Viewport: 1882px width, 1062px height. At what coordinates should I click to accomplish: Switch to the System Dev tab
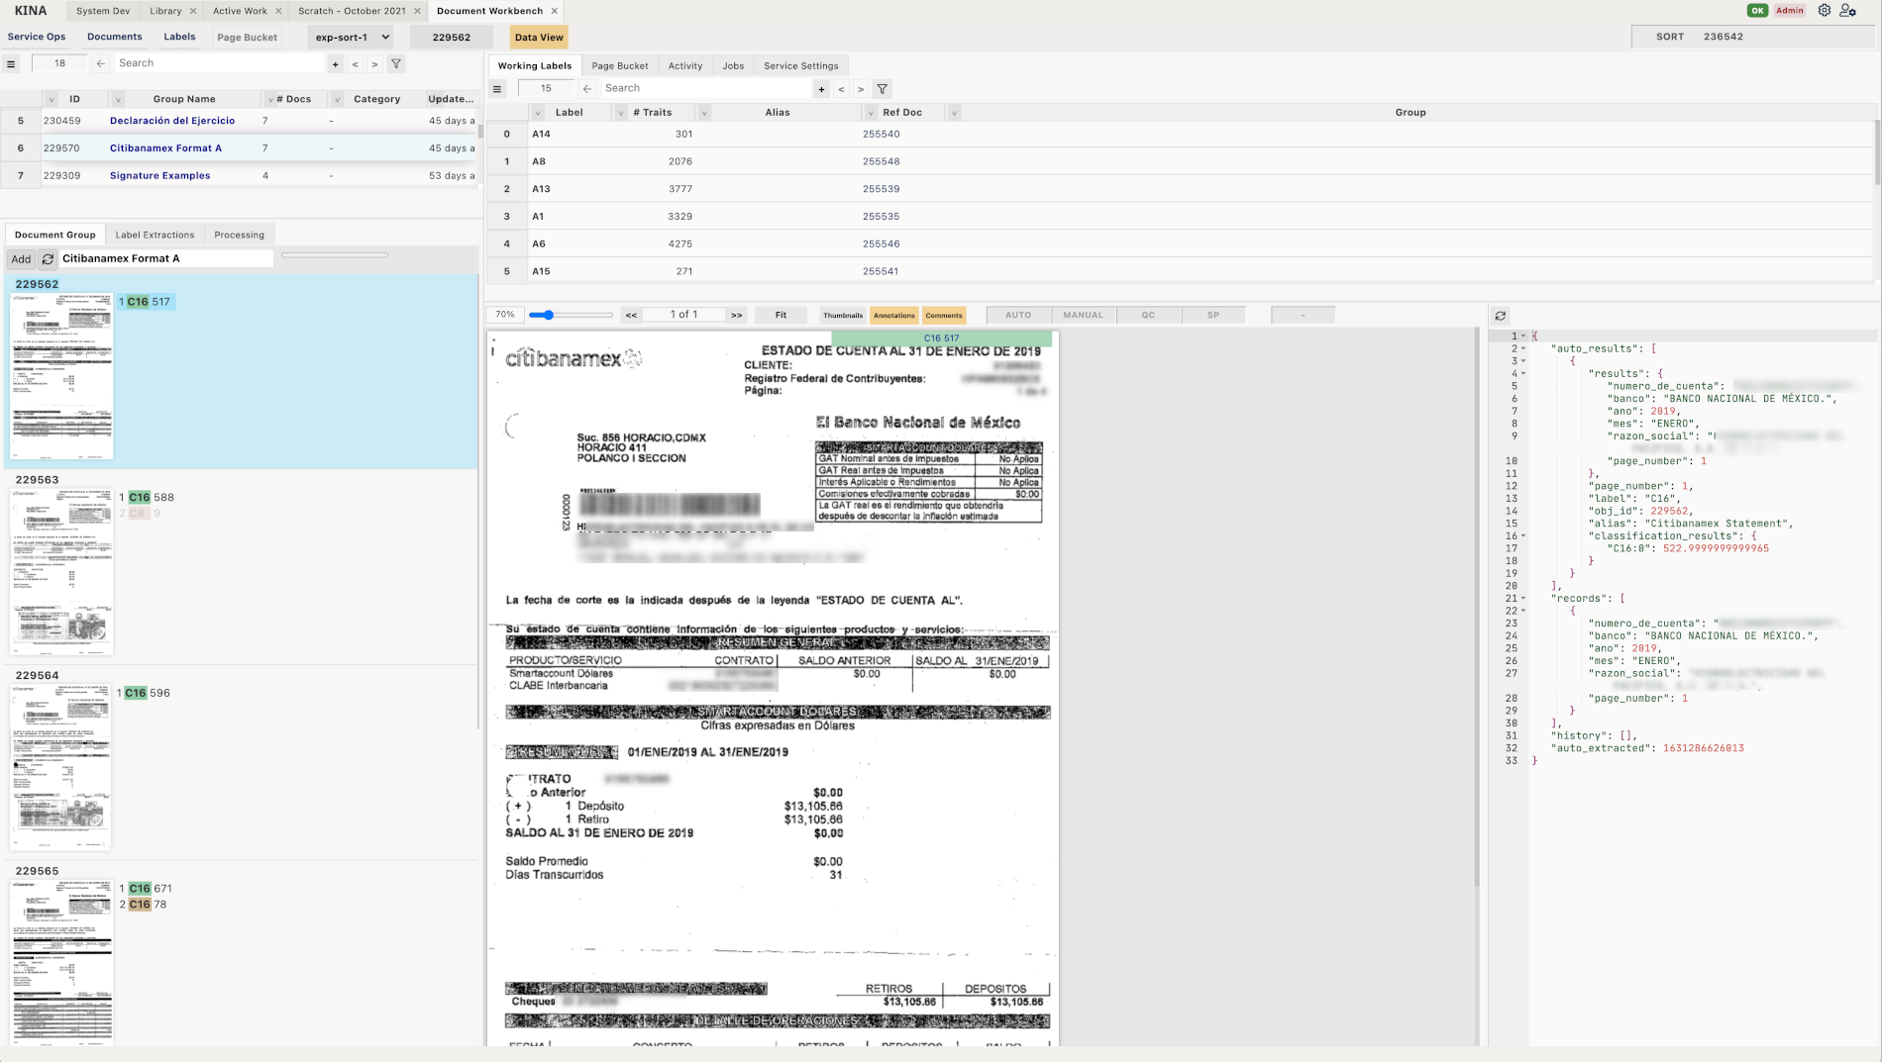pos(103,11)
